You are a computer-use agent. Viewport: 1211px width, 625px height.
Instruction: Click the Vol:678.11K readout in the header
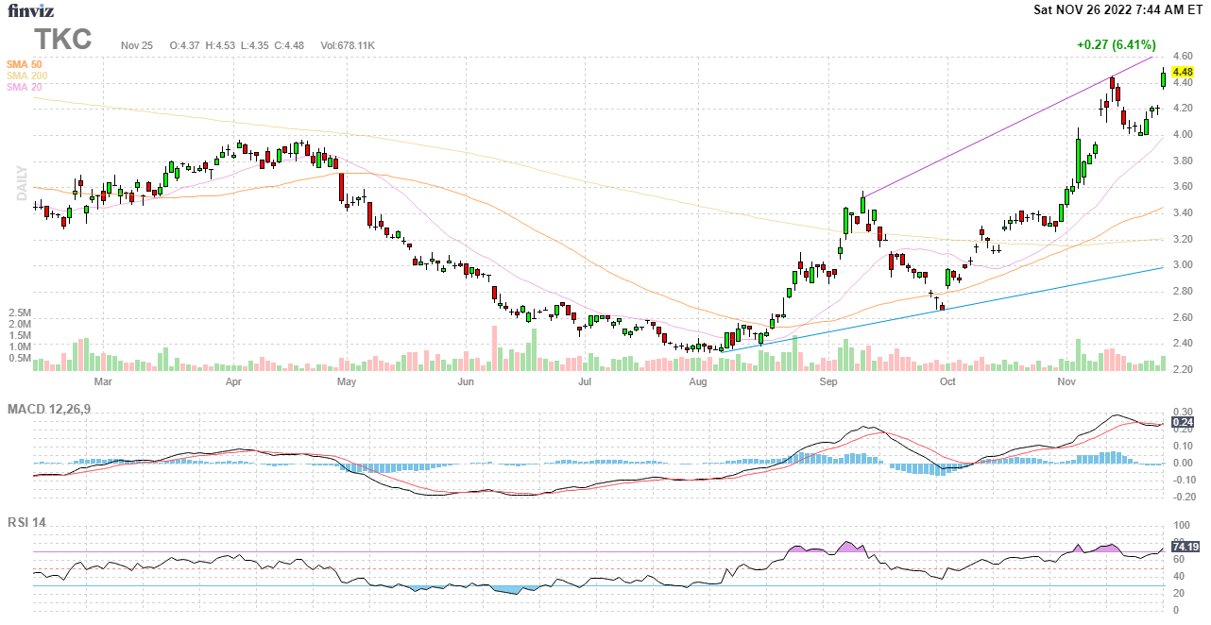coord(348,45)
